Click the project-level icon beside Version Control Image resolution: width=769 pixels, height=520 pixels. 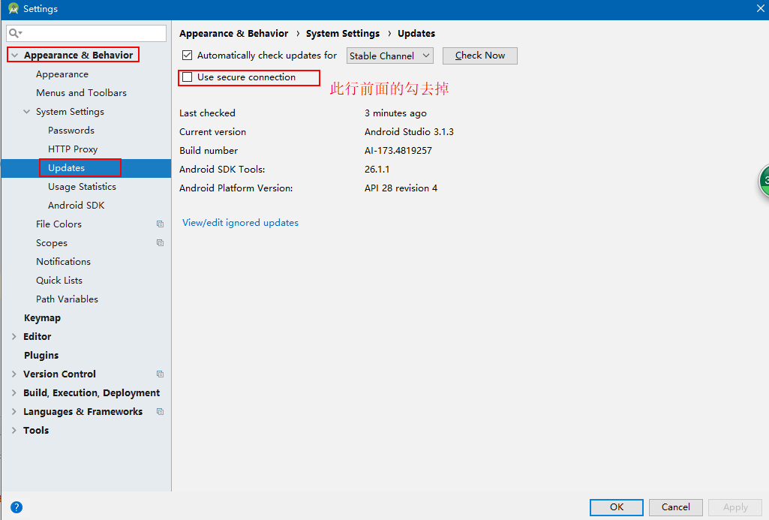160,374
